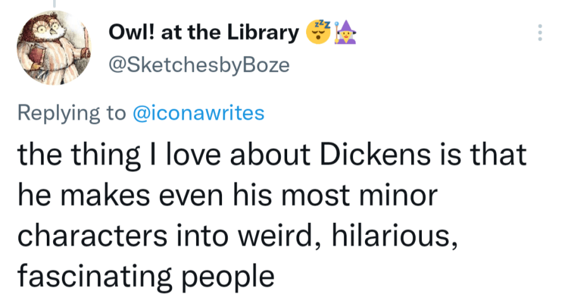Screen dimensions: 568x304
Task: Select the "fascinating people" last line
Action: click(145, 276)
